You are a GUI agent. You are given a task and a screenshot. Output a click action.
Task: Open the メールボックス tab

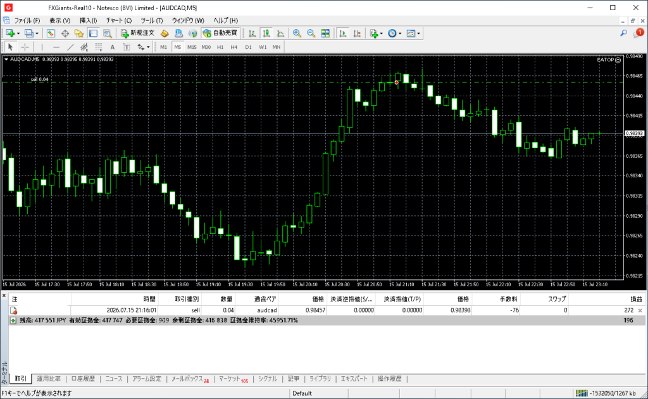(190, 379)
